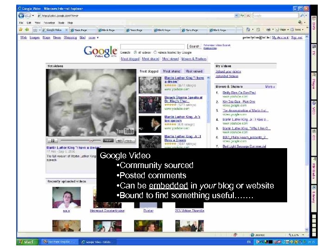Click the Home icon in command bar
Image resolution: width=334 pixels, height=250 pixels.
(248, 30)
